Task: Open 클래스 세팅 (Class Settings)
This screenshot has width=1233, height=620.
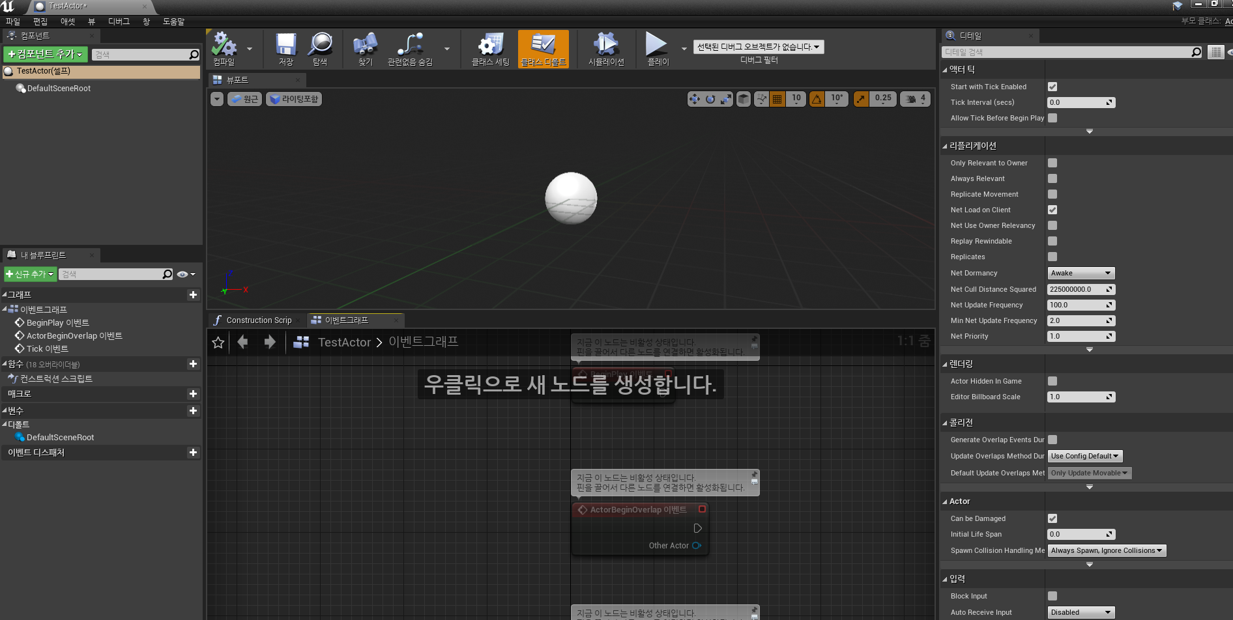Action: [491, 49]
